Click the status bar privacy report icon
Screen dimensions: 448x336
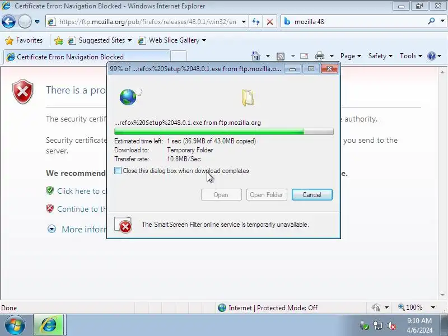(376, 307)
